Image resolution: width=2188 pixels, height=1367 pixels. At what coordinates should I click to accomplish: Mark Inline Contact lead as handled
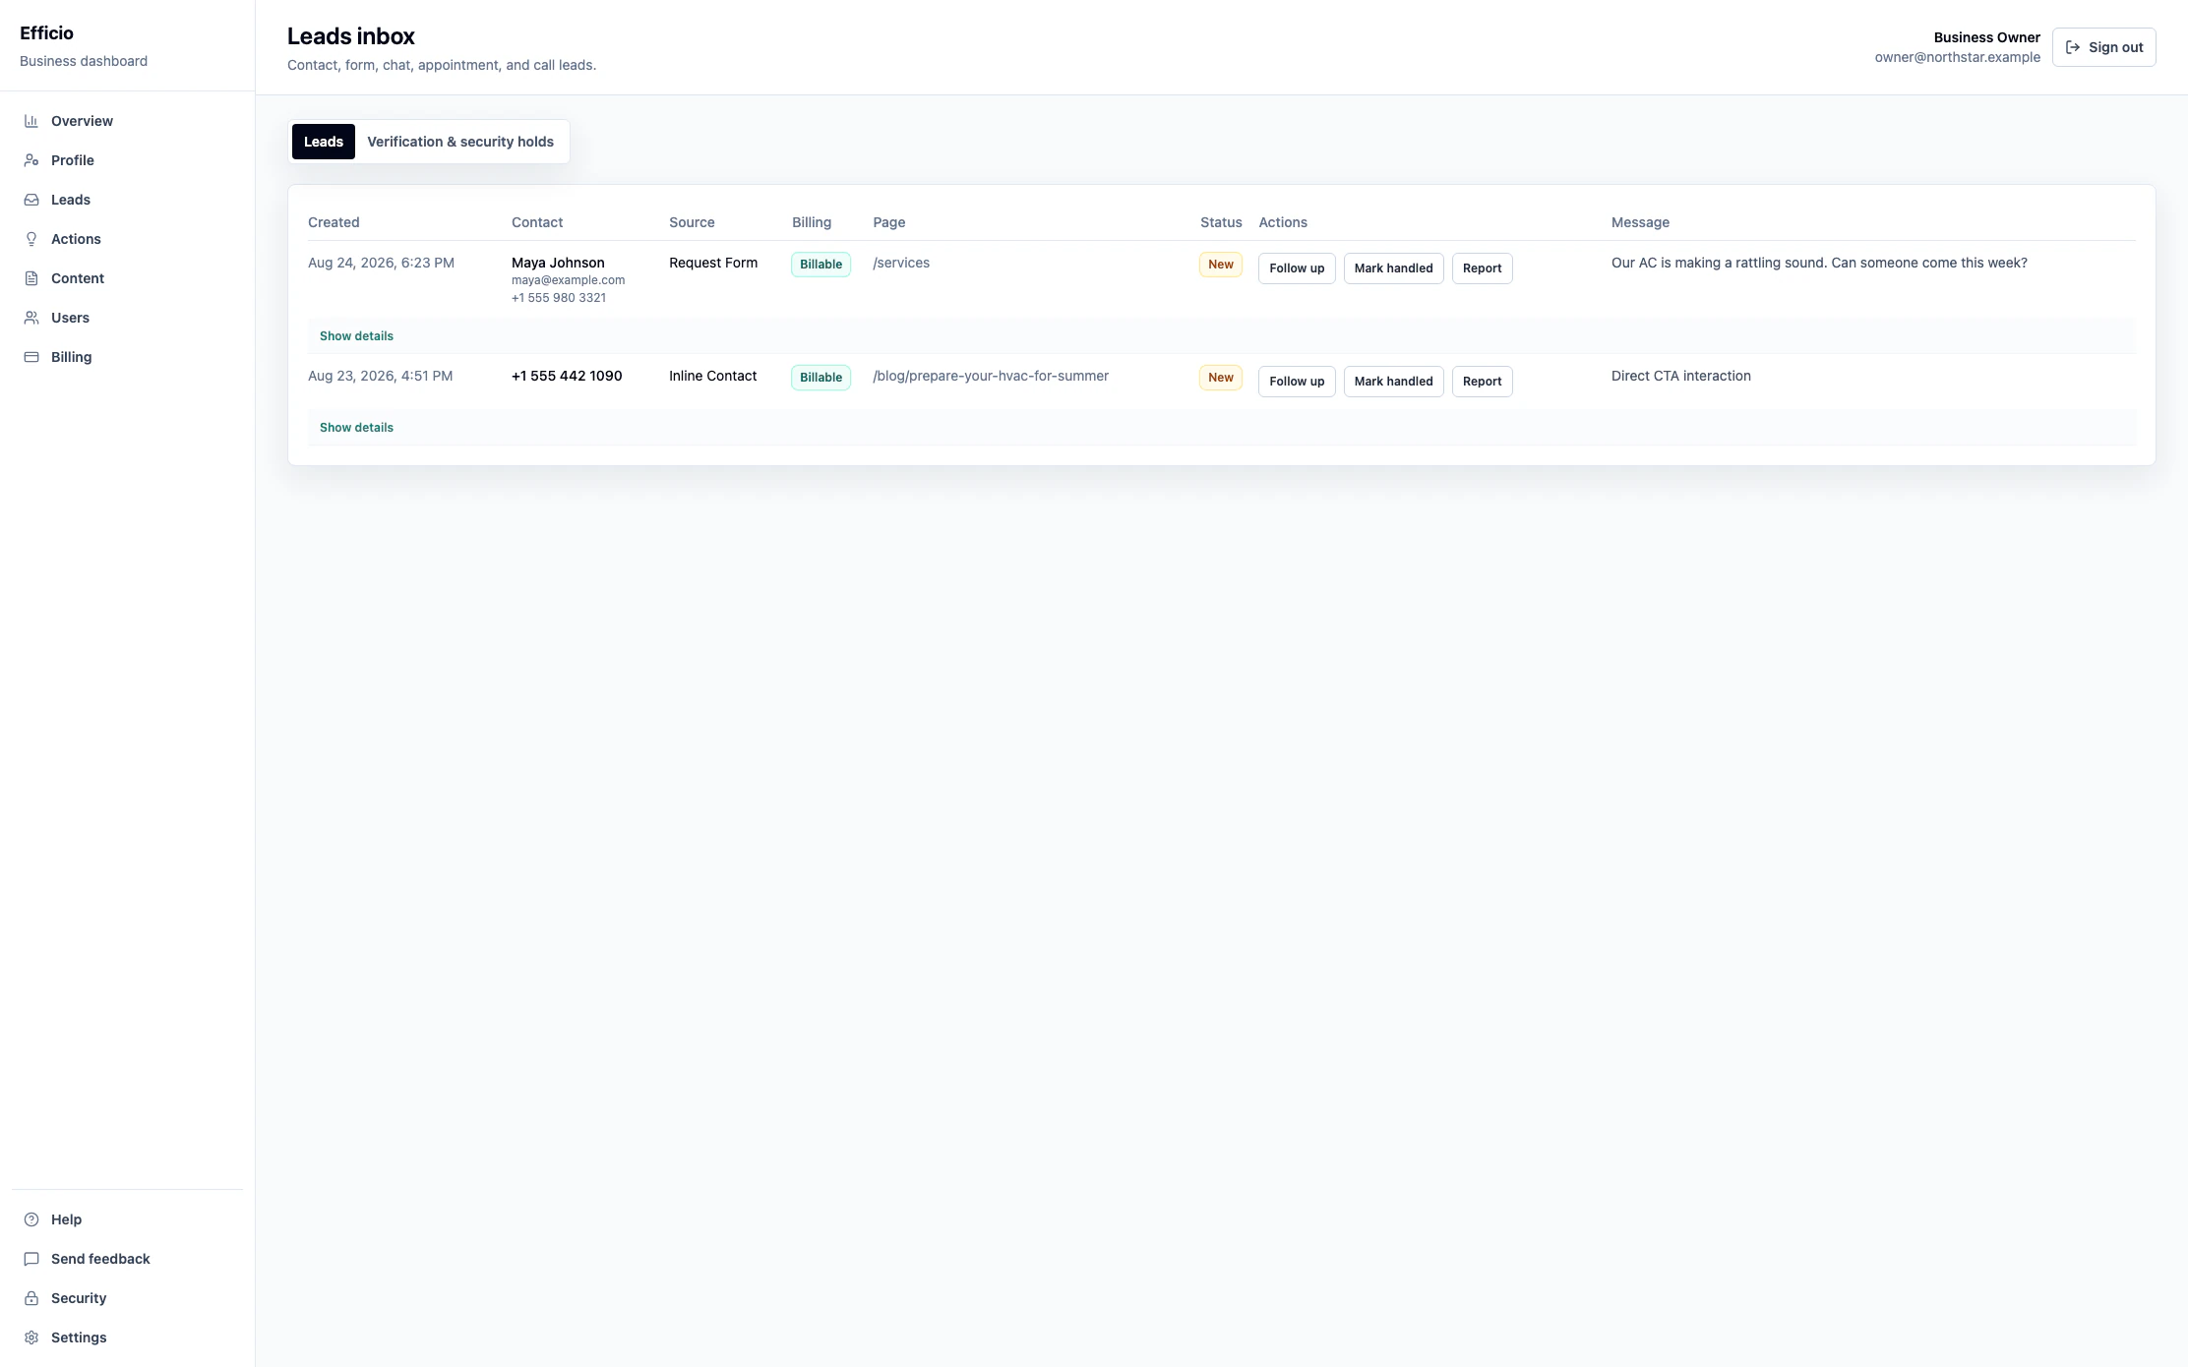pos(1393,382)
